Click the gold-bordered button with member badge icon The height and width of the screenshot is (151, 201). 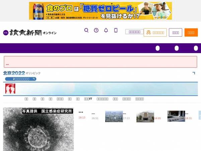click(155, 33)
